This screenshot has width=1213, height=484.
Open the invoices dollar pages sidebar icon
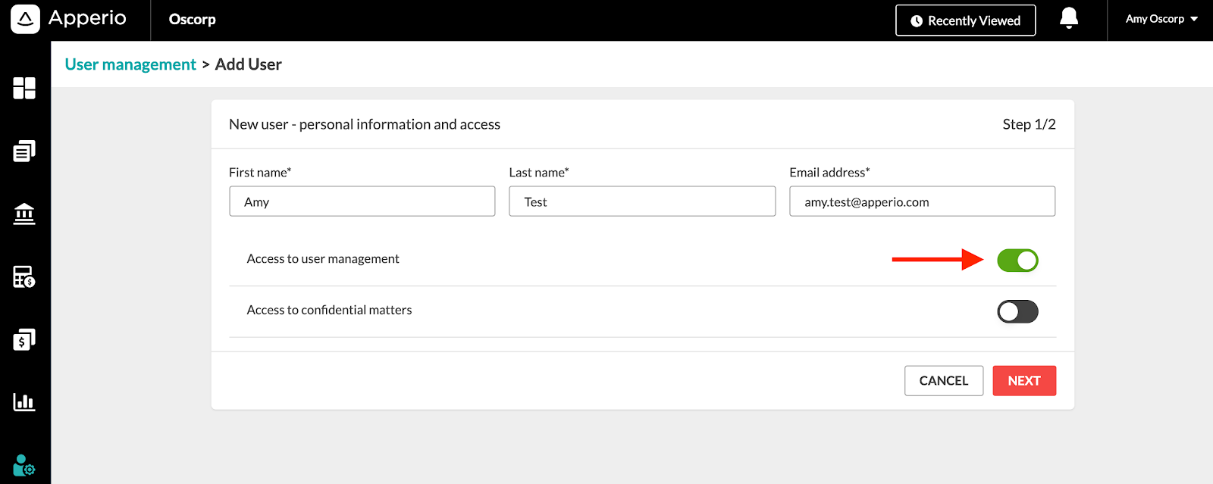24,339
